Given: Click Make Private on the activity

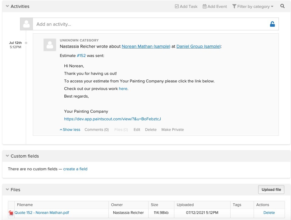Looking at the screenshot, I should pyautogui.click(x=173, y=130).
